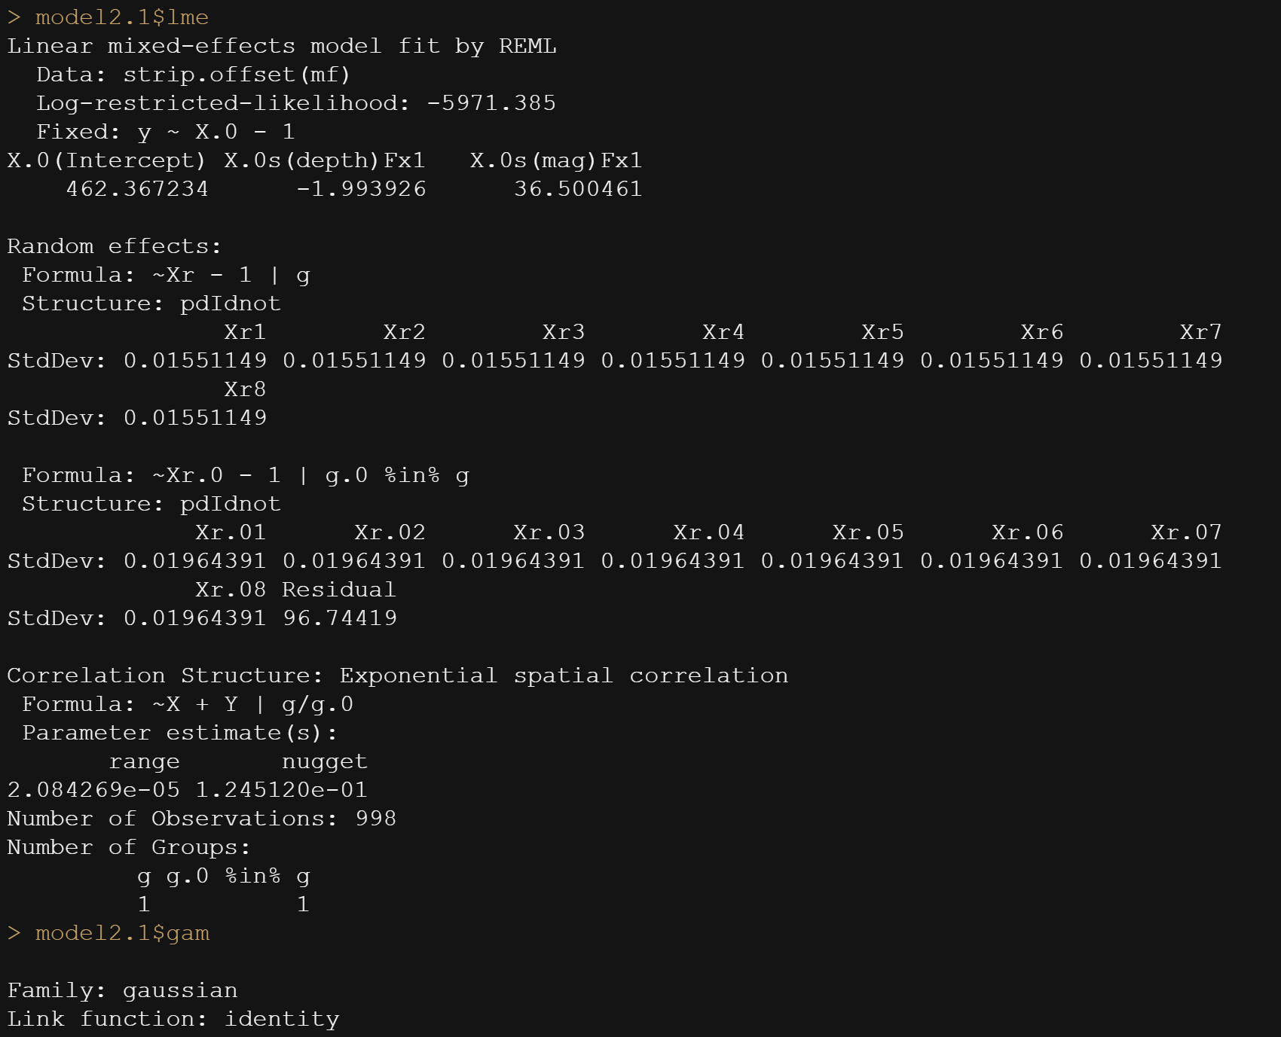Click the number of observations 998
The width and height of the screenshot is (1281, 1037).
[376, 819]
